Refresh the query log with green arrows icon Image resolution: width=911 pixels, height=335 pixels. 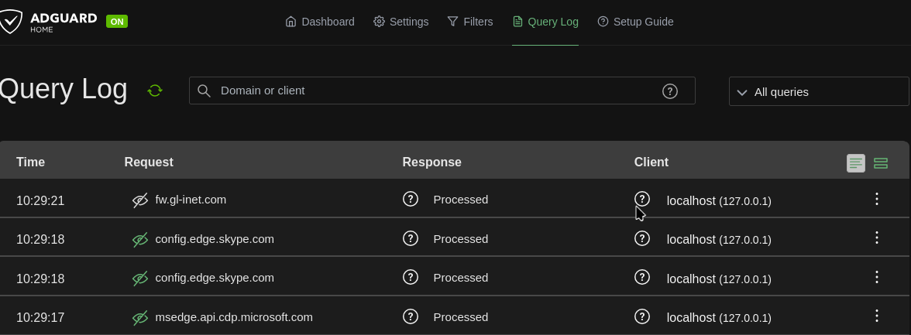pyautogui.click(x=155, y=91)
